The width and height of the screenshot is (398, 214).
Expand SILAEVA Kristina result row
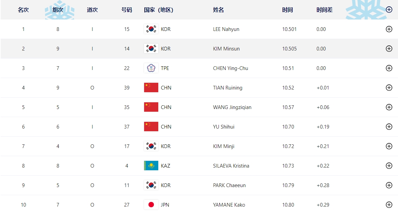(x=389, y=166)
